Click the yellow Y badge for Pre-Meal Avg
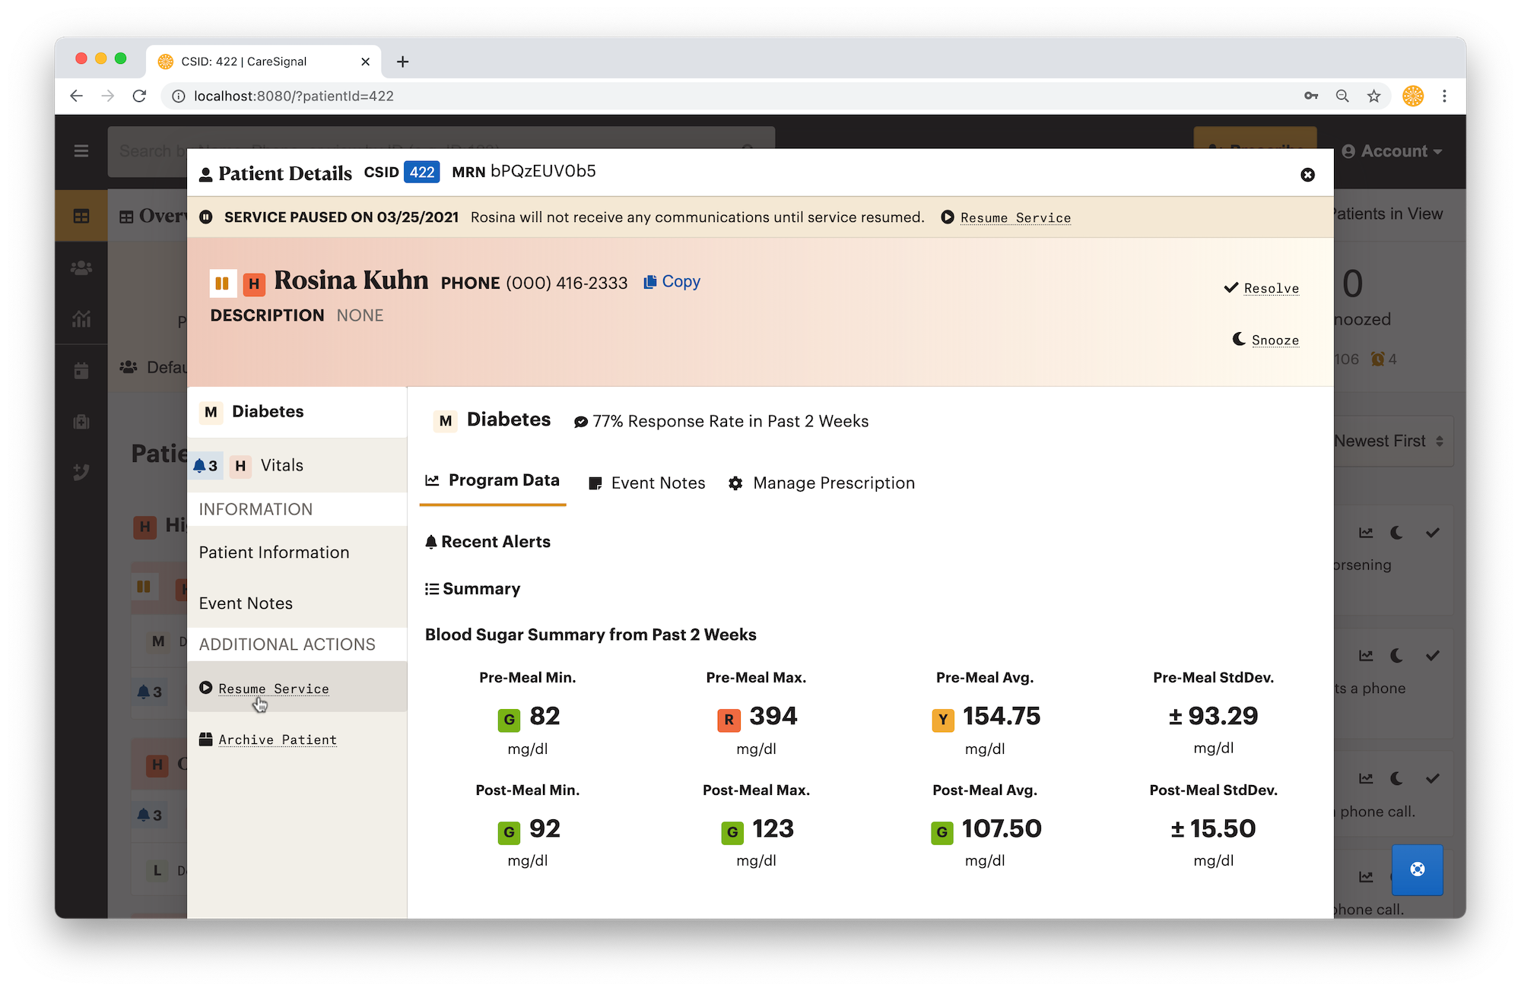The width and height of the screenshot is (1521, 991). (x=943, y=720)
